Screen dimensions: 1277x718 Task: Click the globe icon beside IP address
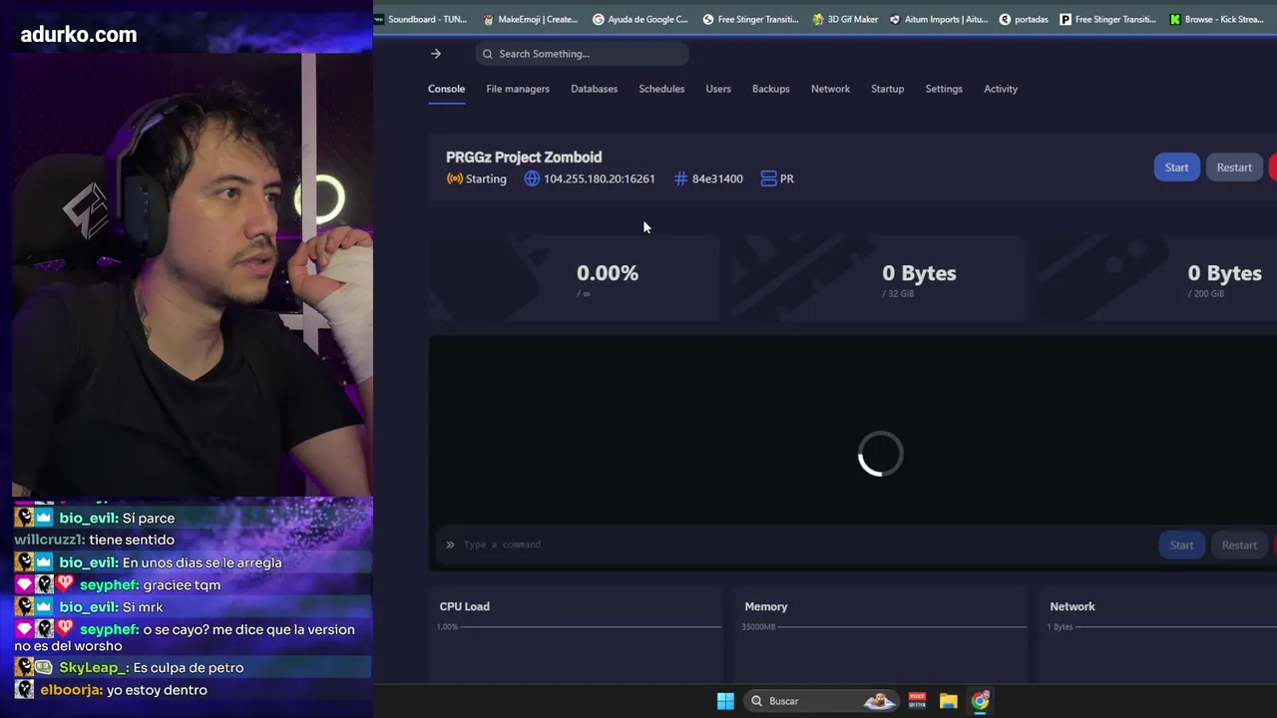coord(532,179)
